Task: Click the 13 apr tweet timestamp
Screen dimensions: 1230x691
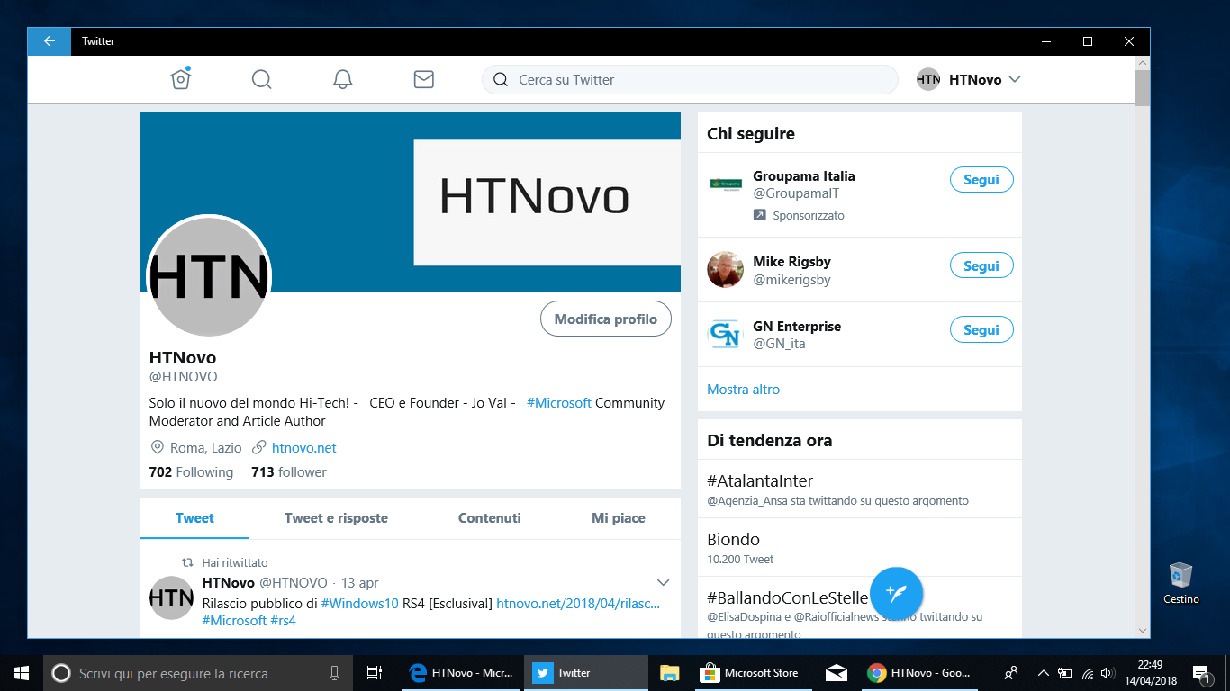Action: tap(359, 583)
